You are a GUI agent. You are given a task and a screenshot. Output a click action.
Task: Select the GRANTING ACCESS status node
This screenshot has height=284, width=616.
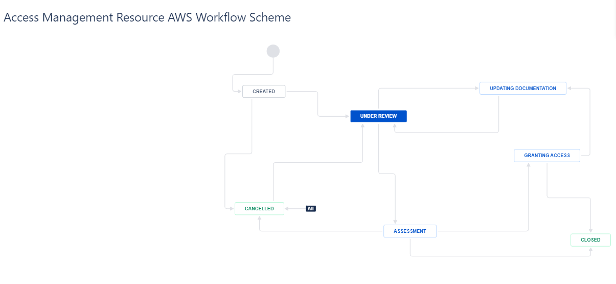pos(547,156)
